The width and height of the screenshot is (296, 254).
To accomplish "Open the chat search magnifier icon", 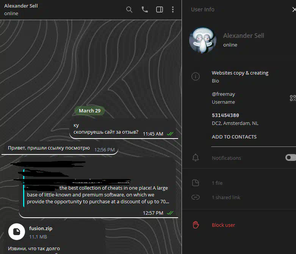I will coord(129,9).
